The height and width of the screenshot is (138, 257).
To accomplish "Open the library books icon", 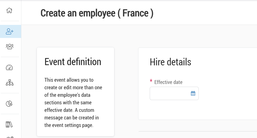I will pyautogui.click(x=9, y=124).
